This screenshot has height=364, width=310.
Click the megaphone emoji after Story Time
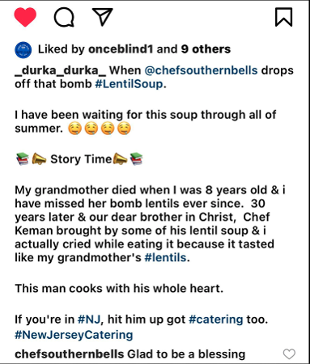(120, 159)
